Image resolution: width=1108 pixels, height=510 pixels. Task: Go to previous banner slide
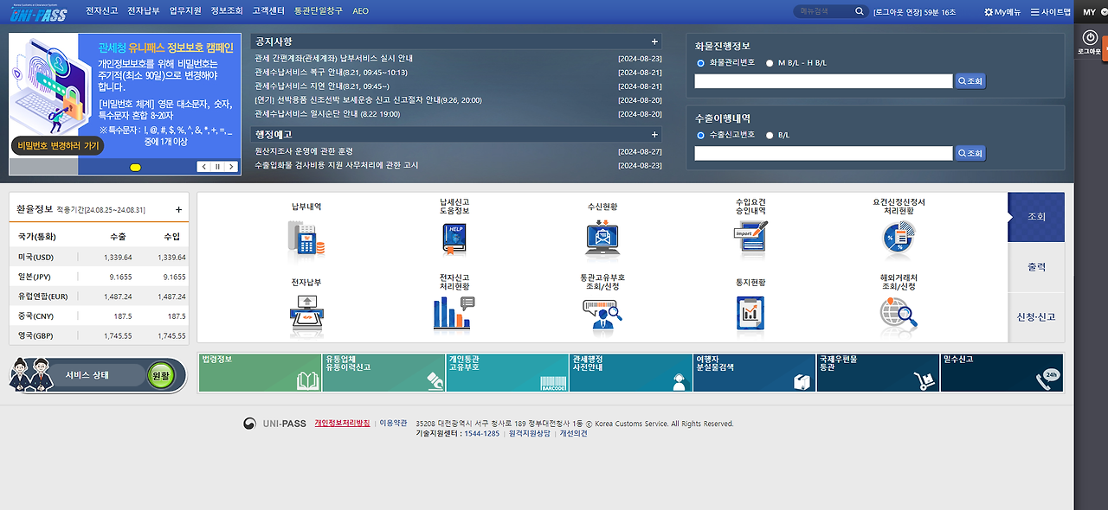203,167
